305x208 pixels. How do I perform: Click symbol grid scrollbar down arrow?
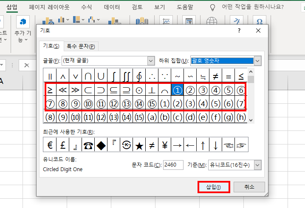pos(251,120)
